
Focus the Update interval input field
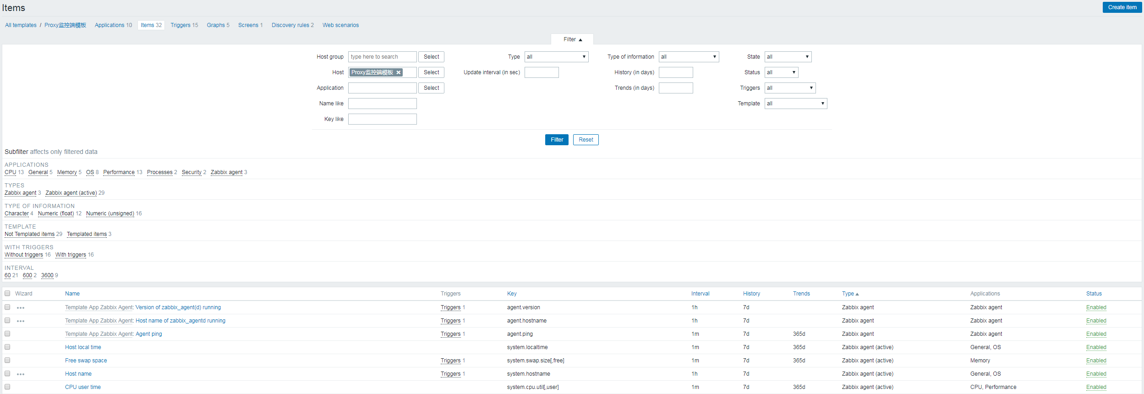542,72
